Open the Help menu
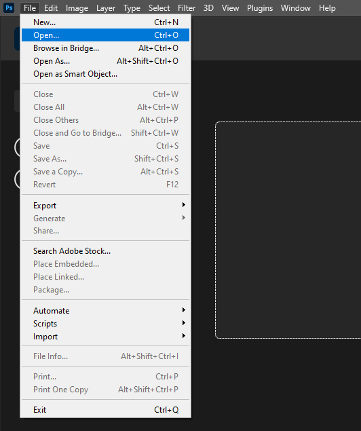This screenshot has width=361, height=431. pos(327,8)
